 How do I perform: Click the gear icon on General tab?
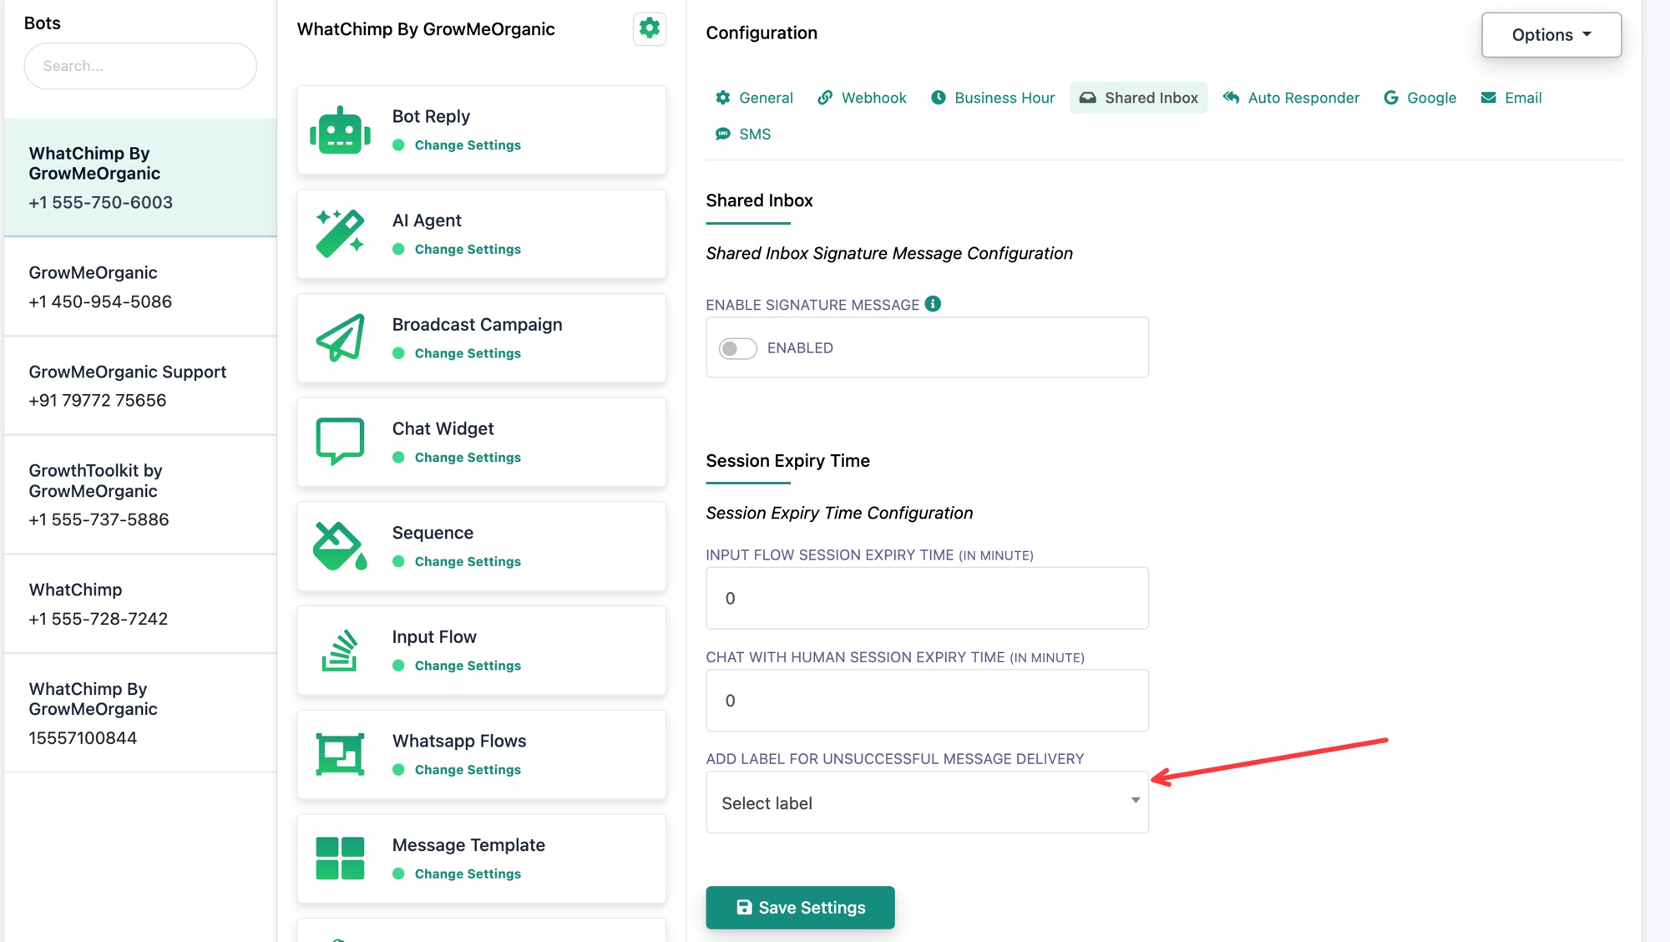(723, 98)
